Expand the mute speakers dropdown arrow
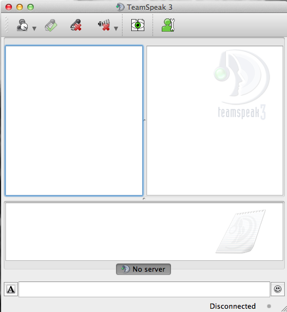 [116, 29]
